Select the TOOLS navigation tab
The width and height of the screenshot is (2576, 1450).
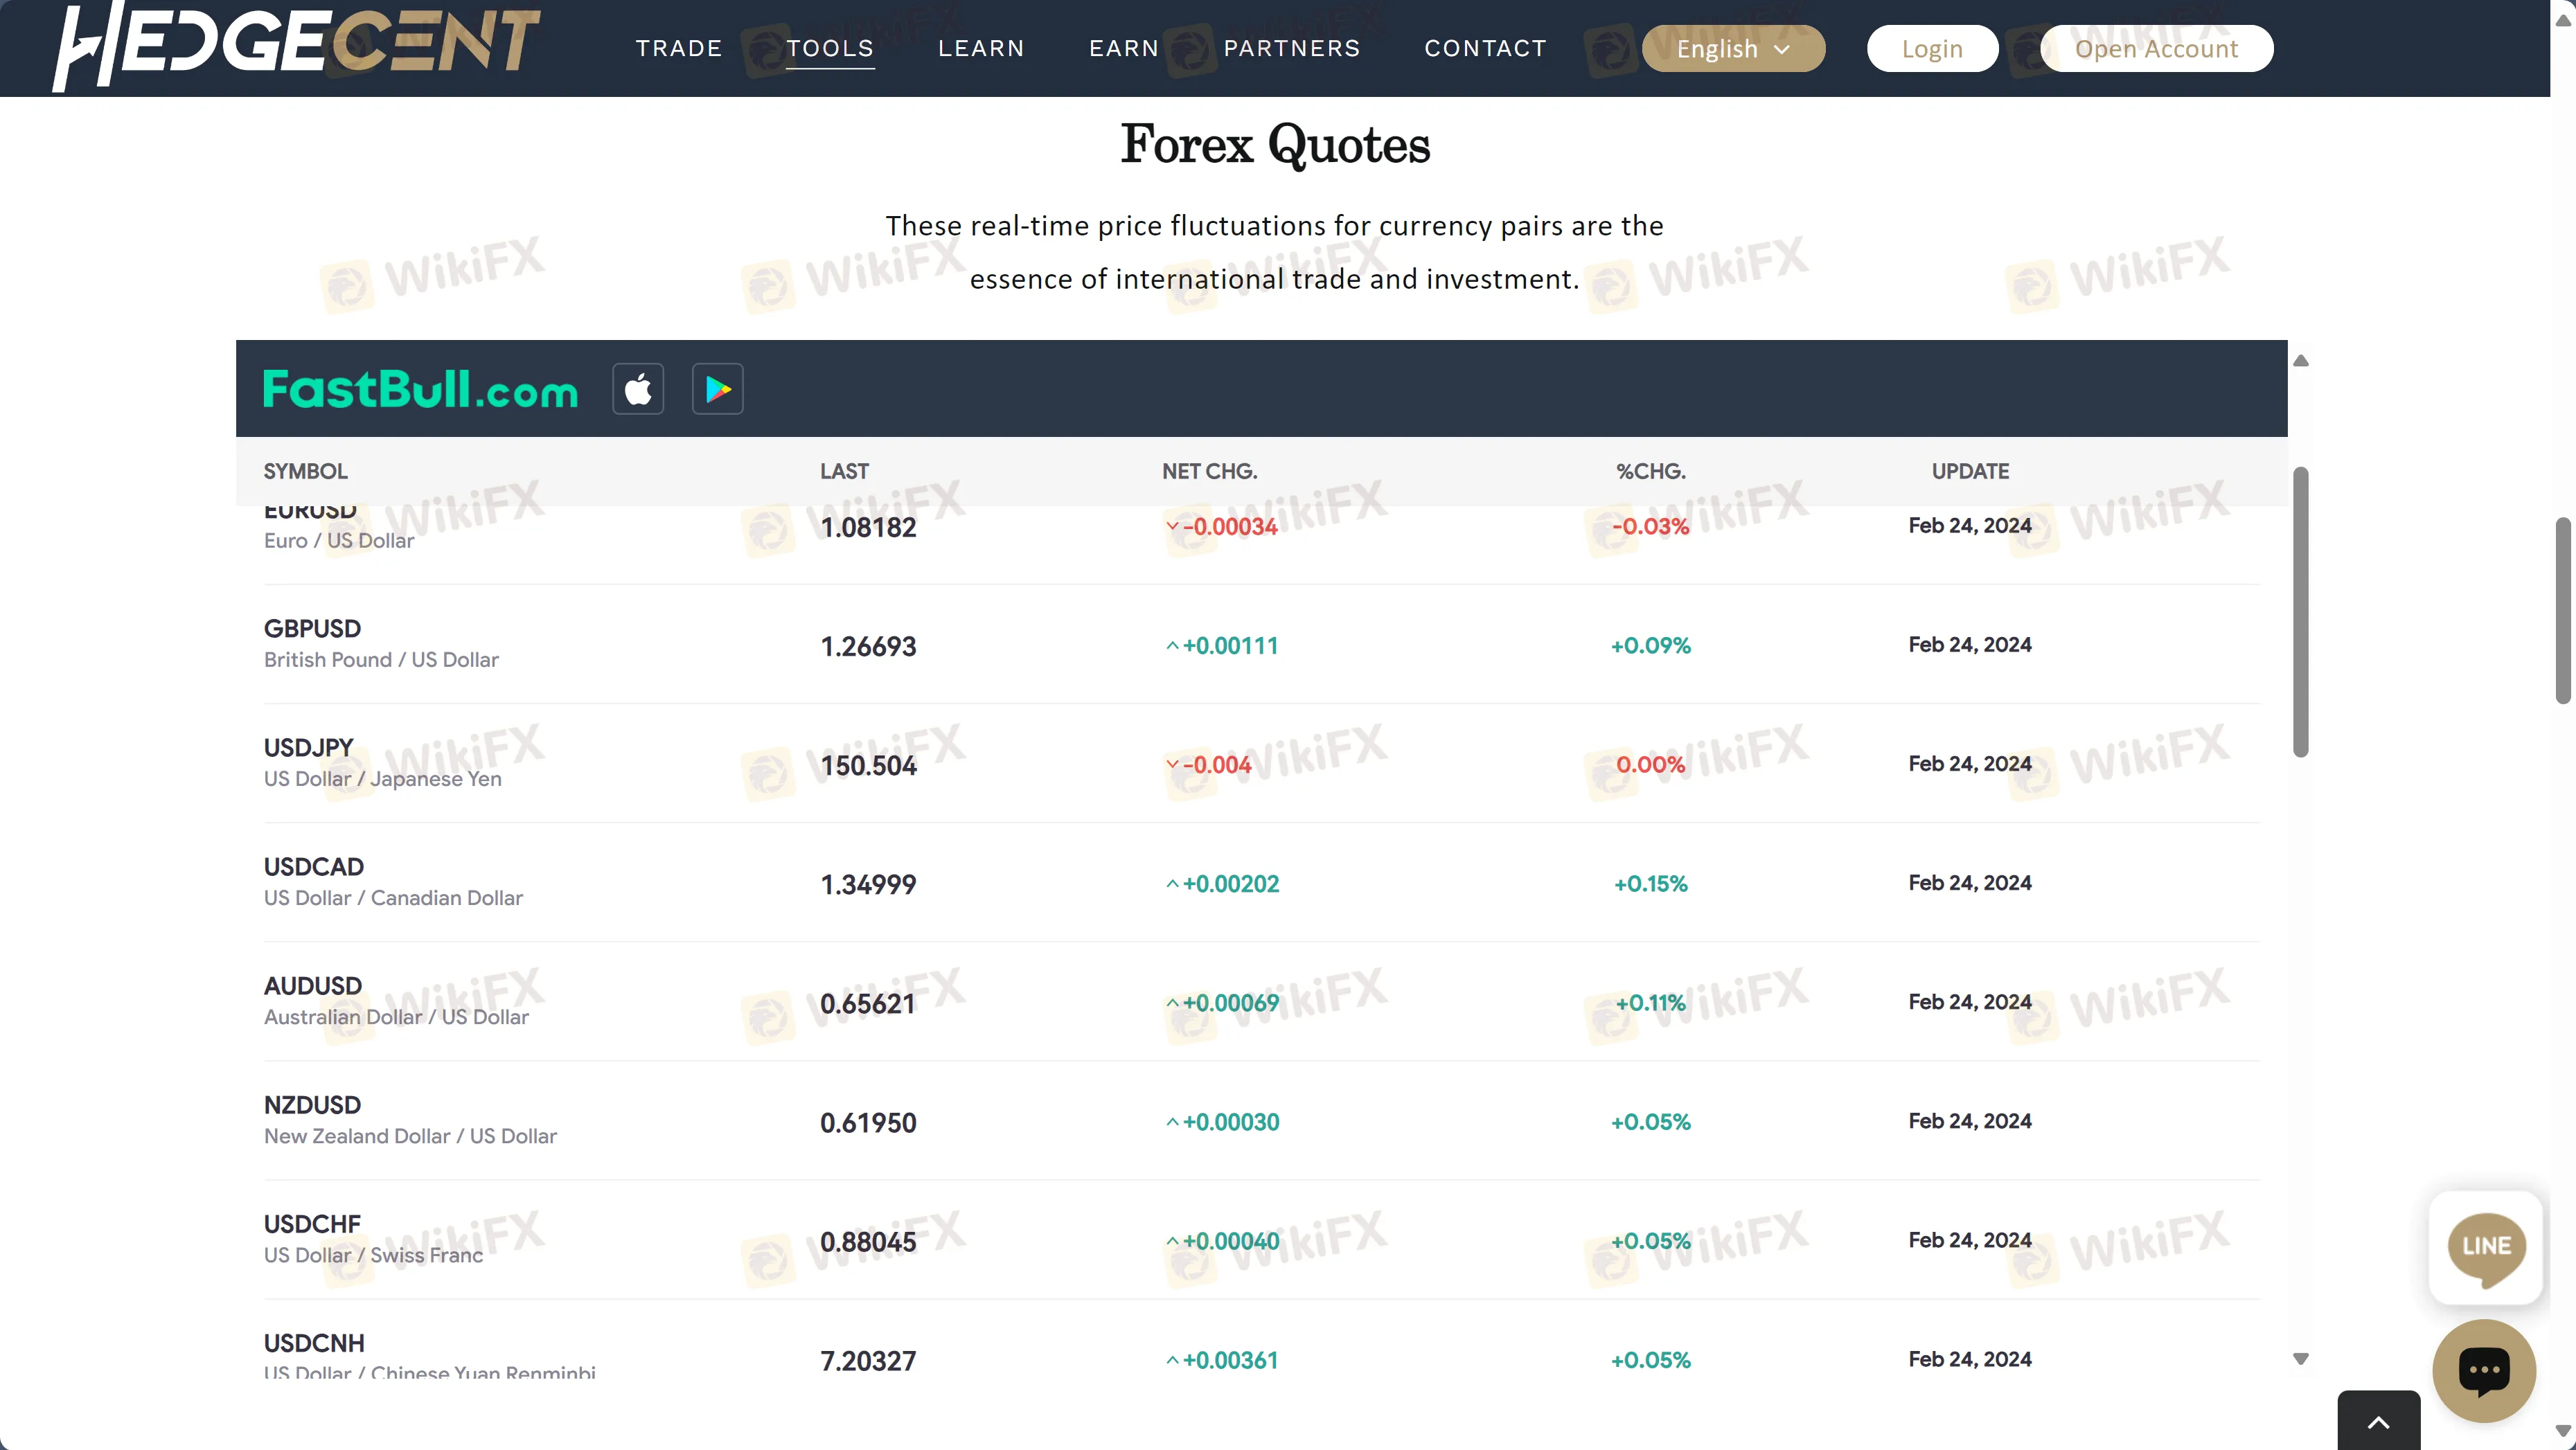[830, 48]
